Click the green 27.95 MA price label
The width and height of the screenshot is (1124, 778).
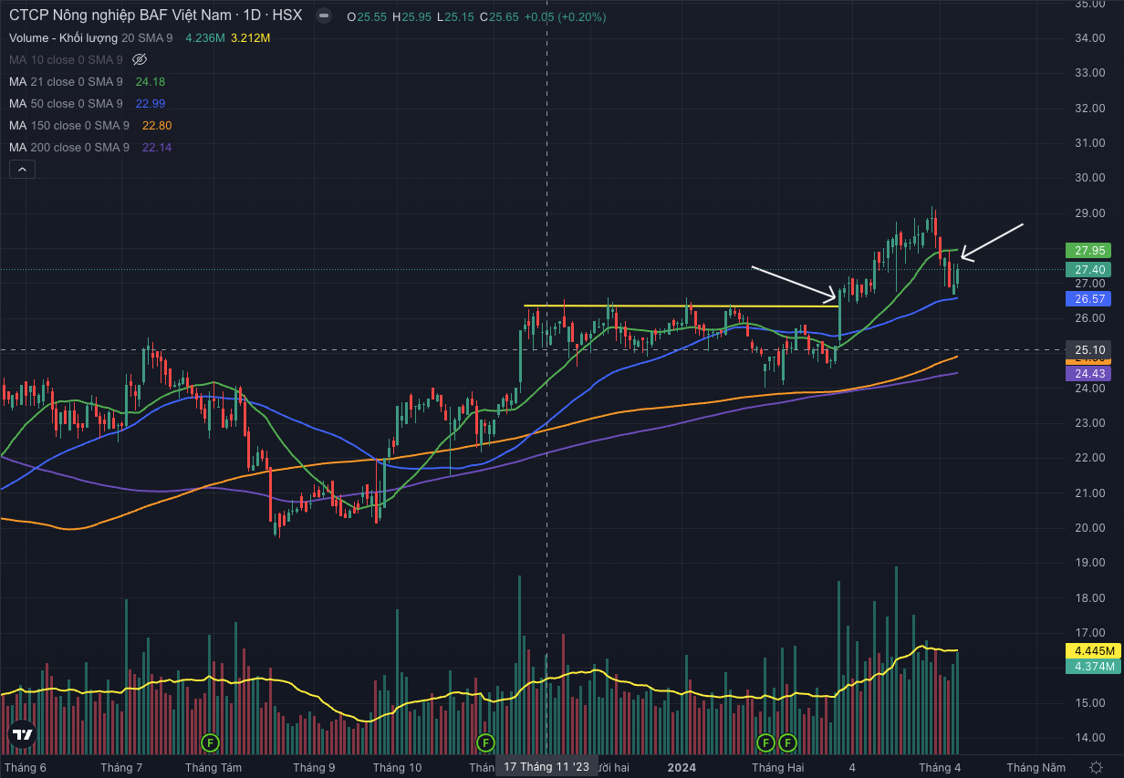tap(1090, 250)
